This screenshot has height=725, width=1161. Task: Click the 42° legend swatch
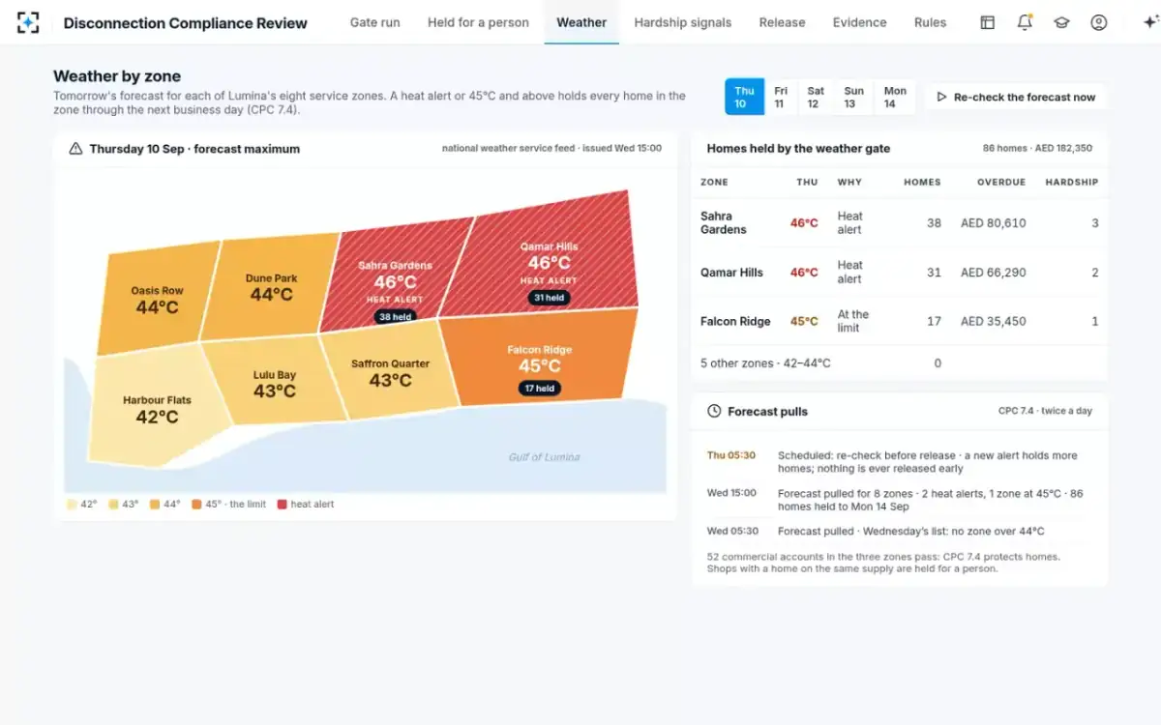pos(72,504)
